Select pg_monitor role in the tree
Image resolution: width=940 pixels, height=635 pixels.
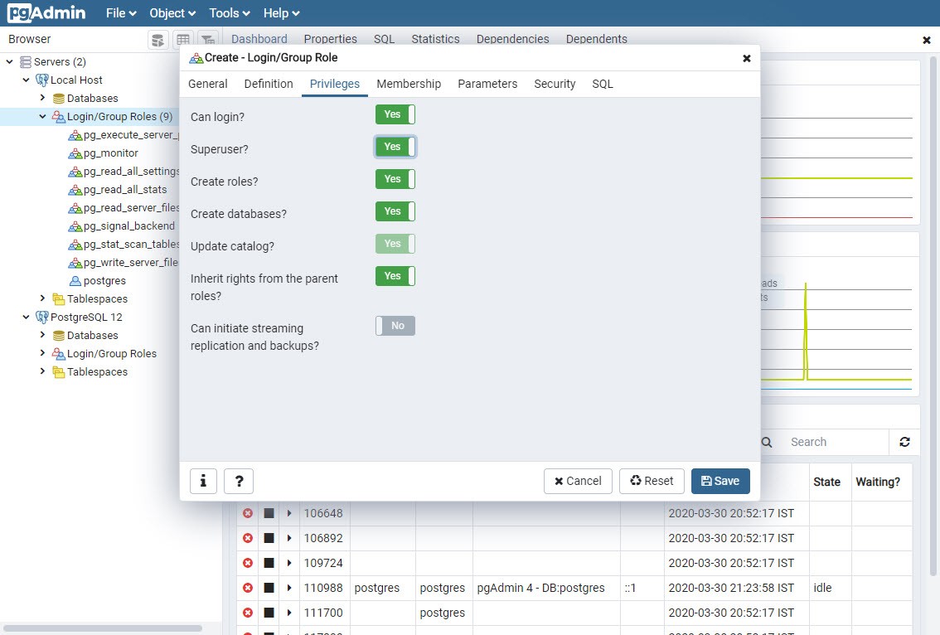[111, 153]
